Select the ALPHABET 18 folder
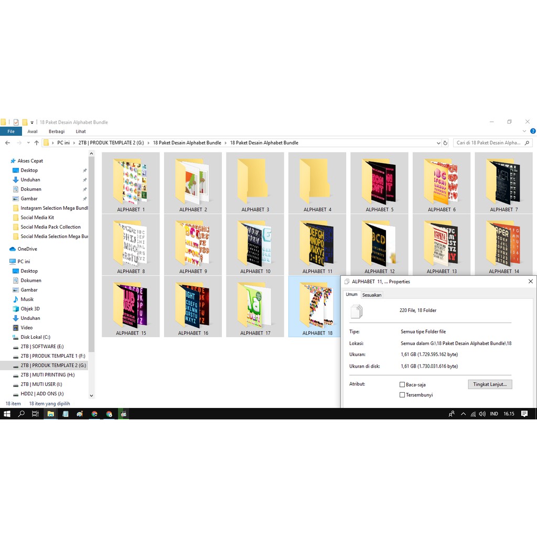537x537 pixels. (x=315, y=306)
